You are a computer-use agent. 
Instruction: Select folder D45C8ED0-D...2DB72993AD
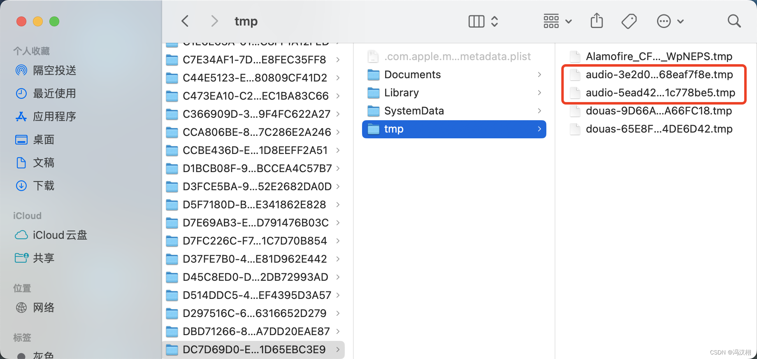point(253,277)
